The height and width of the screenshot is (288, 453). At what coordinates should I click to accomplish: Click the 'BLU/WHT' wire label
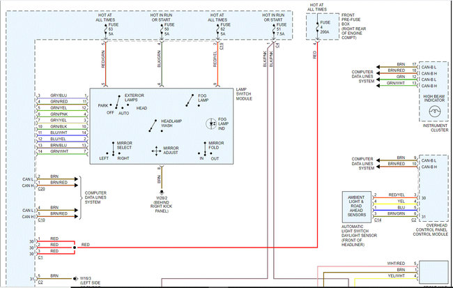59,132
